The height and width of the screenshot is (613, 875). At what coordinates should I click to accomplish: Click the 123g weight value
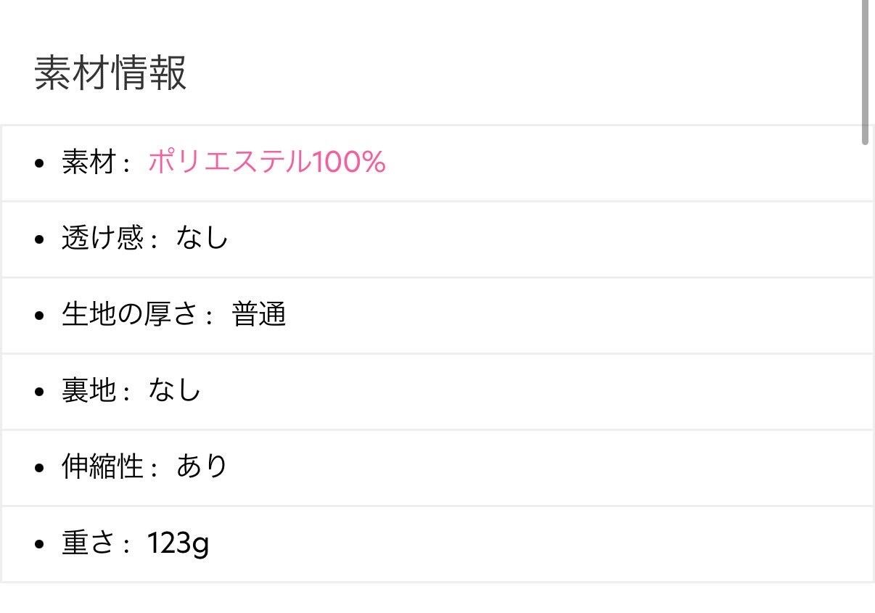pos(178,543)
